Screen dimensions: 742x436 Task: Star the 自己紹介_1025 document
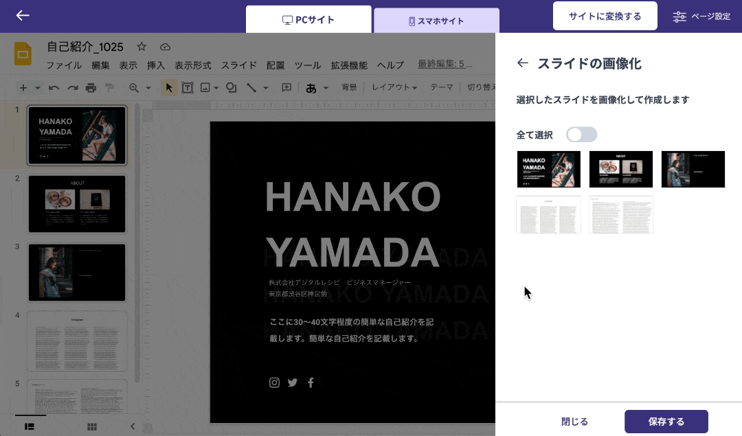tap(142, 47)
